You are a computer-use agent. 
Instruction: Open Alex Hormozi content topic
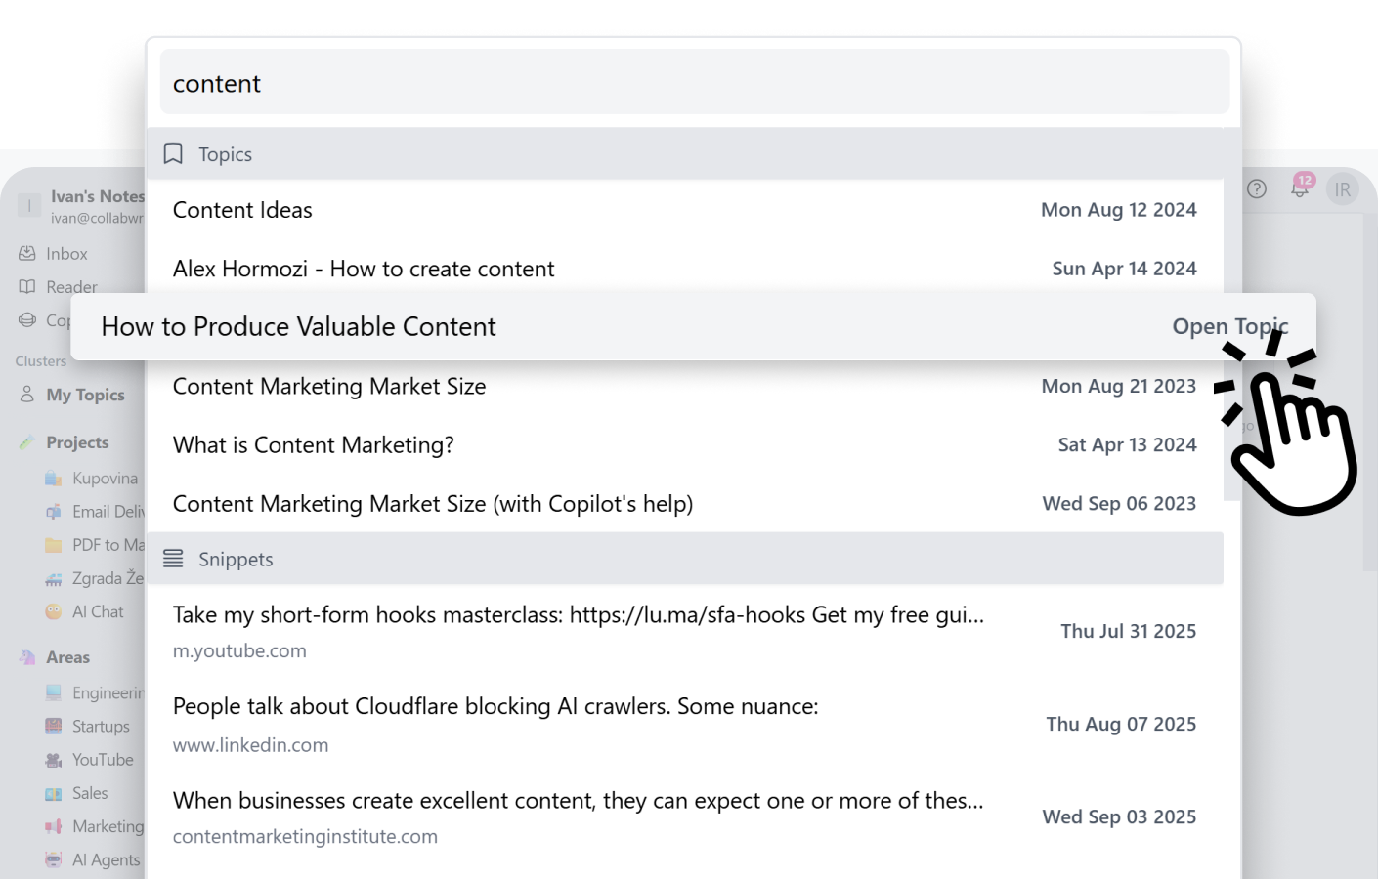[x=364, y=269]
